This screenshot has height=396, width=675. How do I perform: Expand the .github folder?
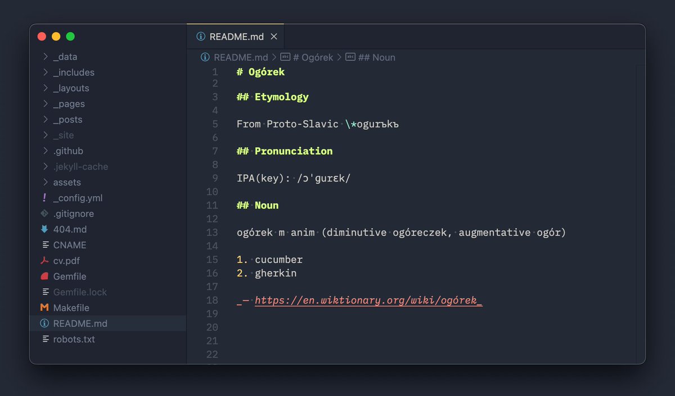[x=45, y=151]
